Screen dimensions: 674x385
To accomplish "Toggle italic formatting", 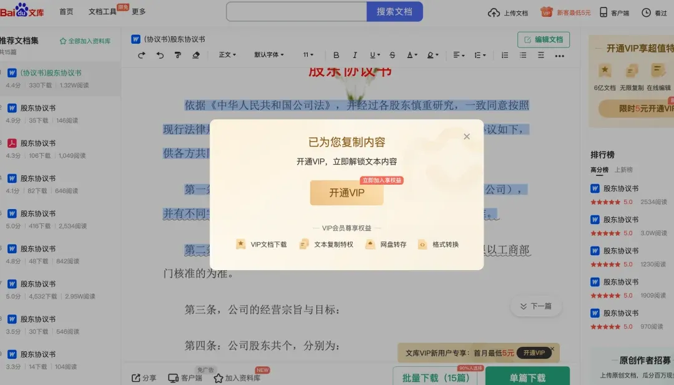I will pyautogui.click(x=355, y=55).
